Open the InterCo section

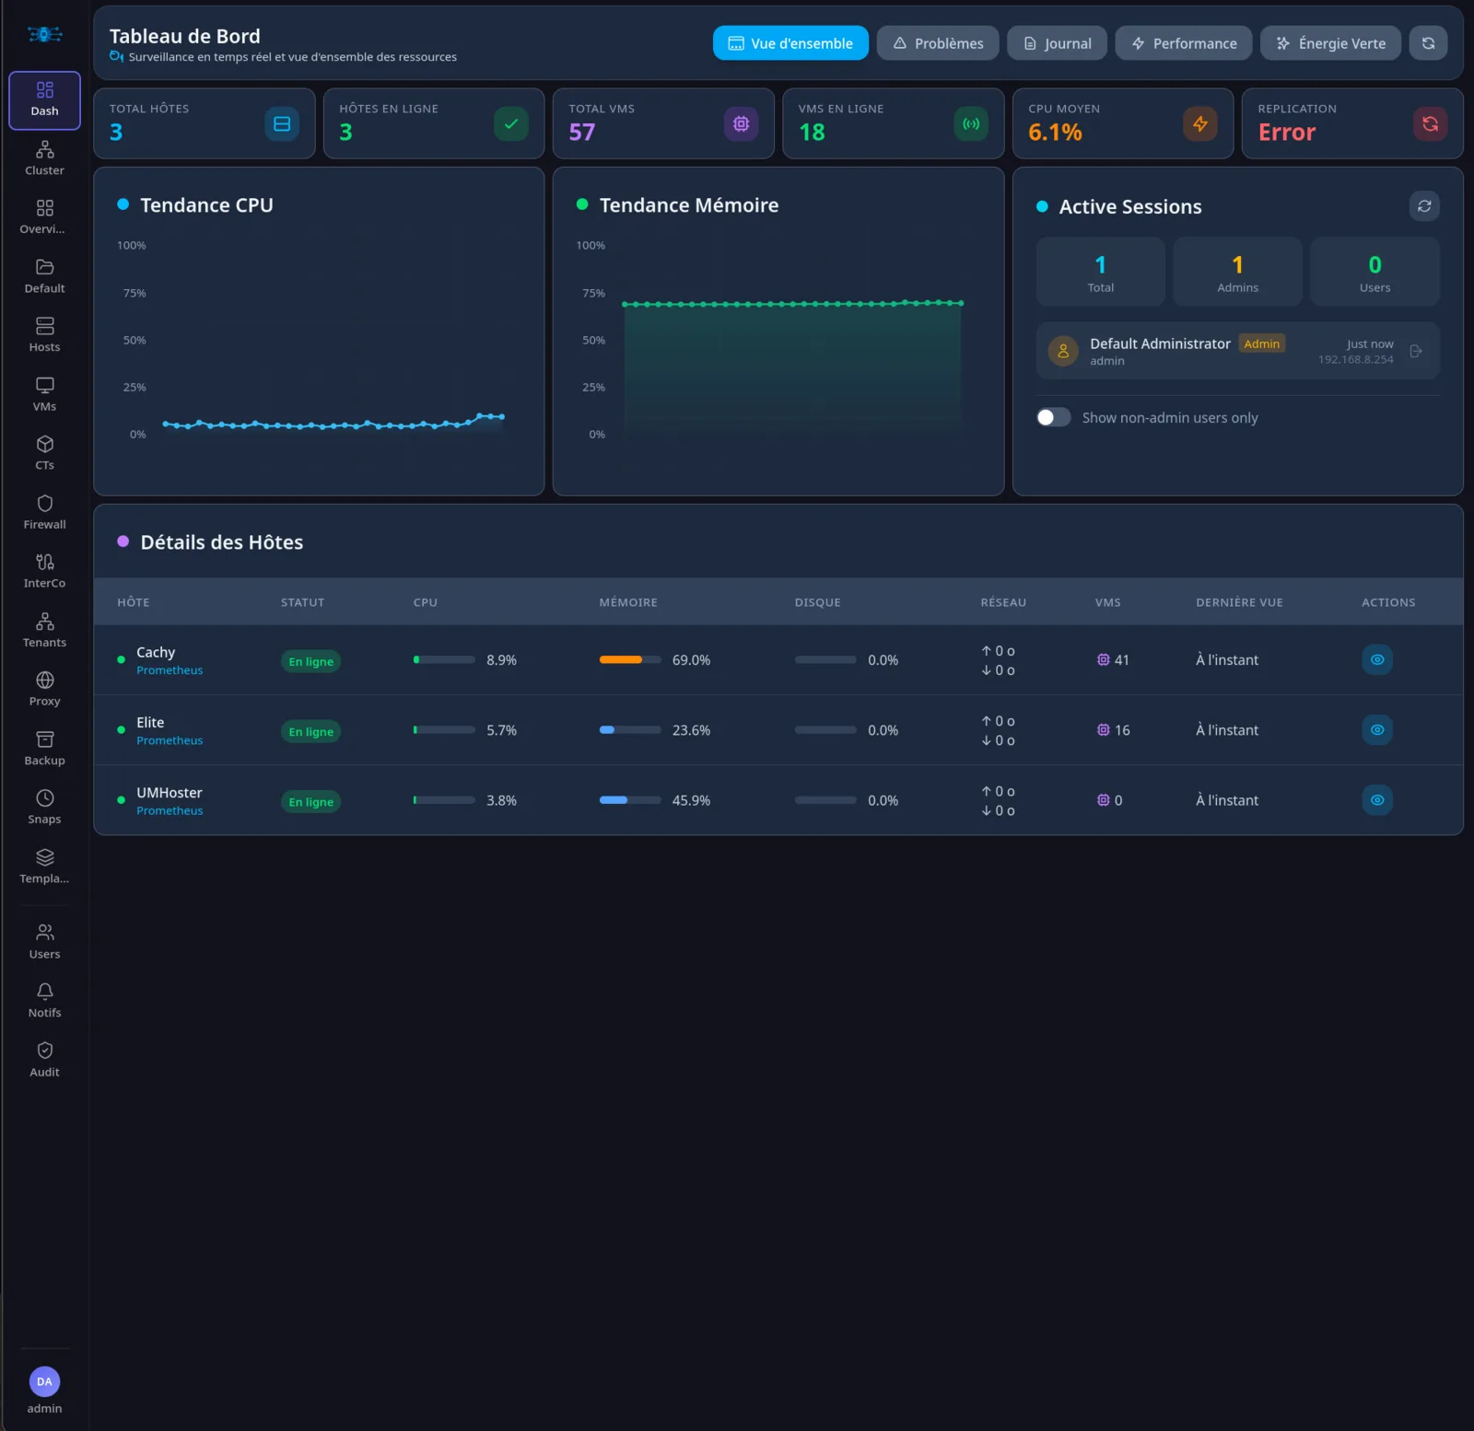coord(44,572)
